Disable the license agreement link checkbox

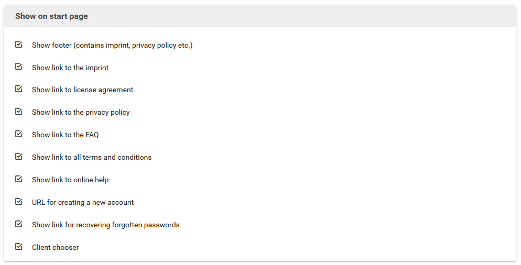[19, 89]
